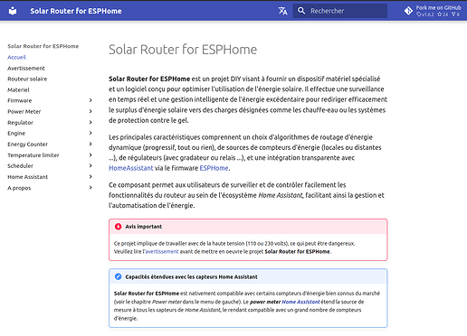Expand the Home Assistant chevron

click(x=91, y=177)
